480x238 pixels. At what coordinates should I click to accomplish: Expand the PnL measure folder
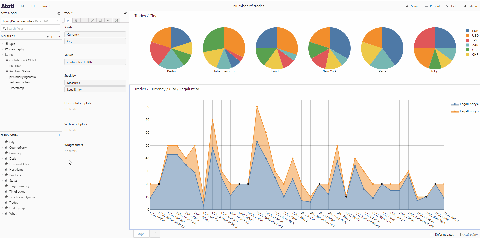[2, 55]
